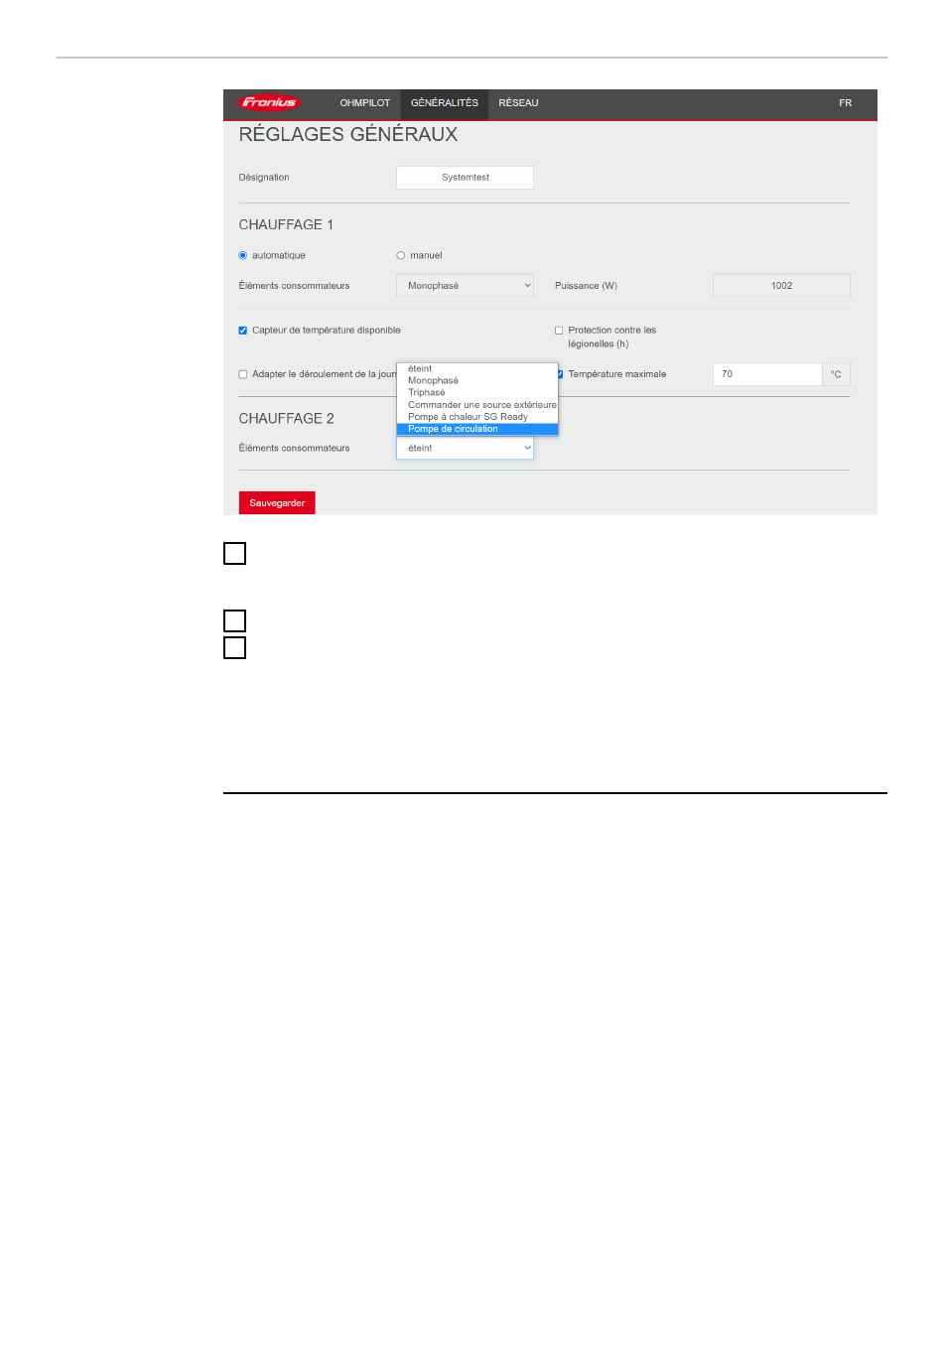Select the manuel radio button
943x1359 pixels.
coord(401,255)
